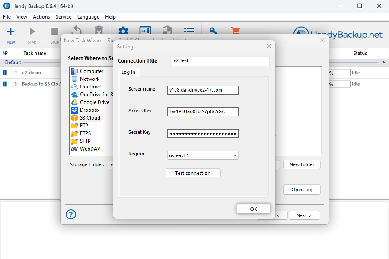The width and height of the screenshot is (389, 259).
Task: Collapse the Default task group arrow
Action: click(x=383, y=63)
